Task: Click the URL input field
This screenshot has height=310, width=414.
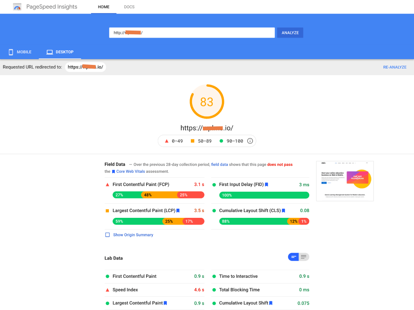Action: coord(192,33)
